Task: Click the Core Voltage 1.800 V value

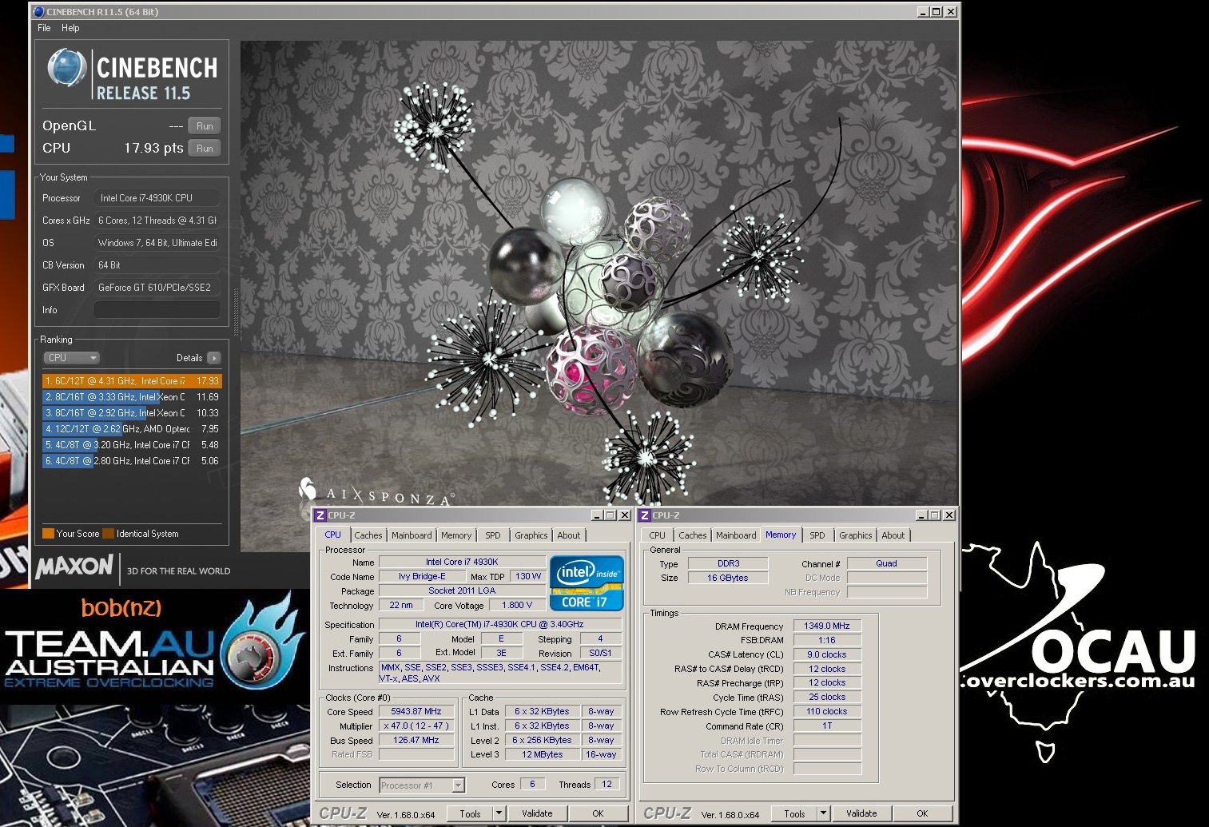Action: point(517,605)
